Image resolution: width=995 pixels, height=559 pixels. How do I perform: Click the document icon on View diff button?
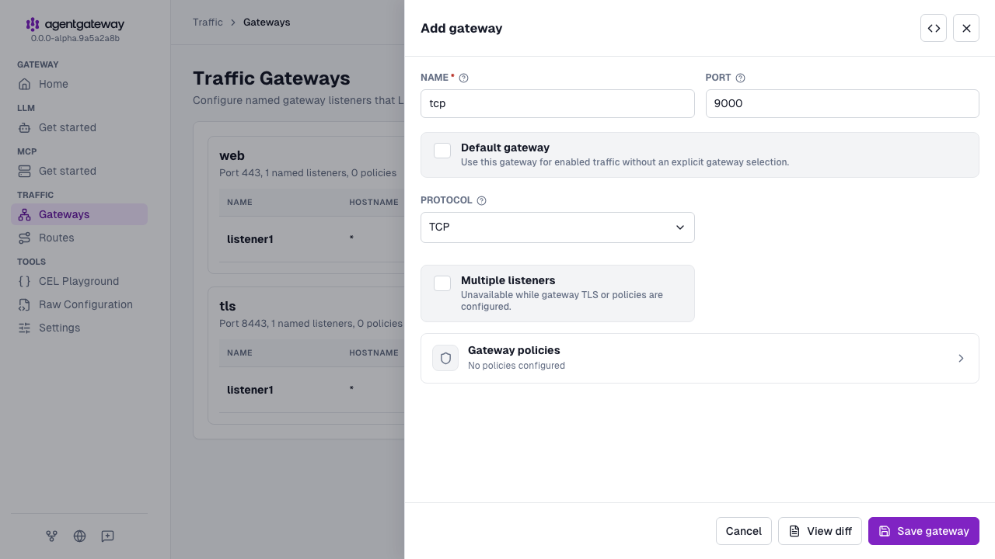coord(794,531)
